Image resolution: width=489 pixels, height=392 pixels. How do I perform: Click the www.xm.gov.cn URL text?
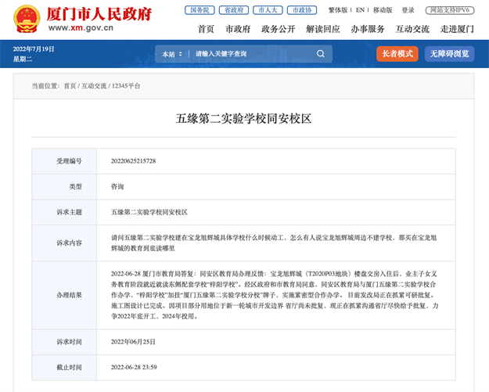tap(81, 27)
